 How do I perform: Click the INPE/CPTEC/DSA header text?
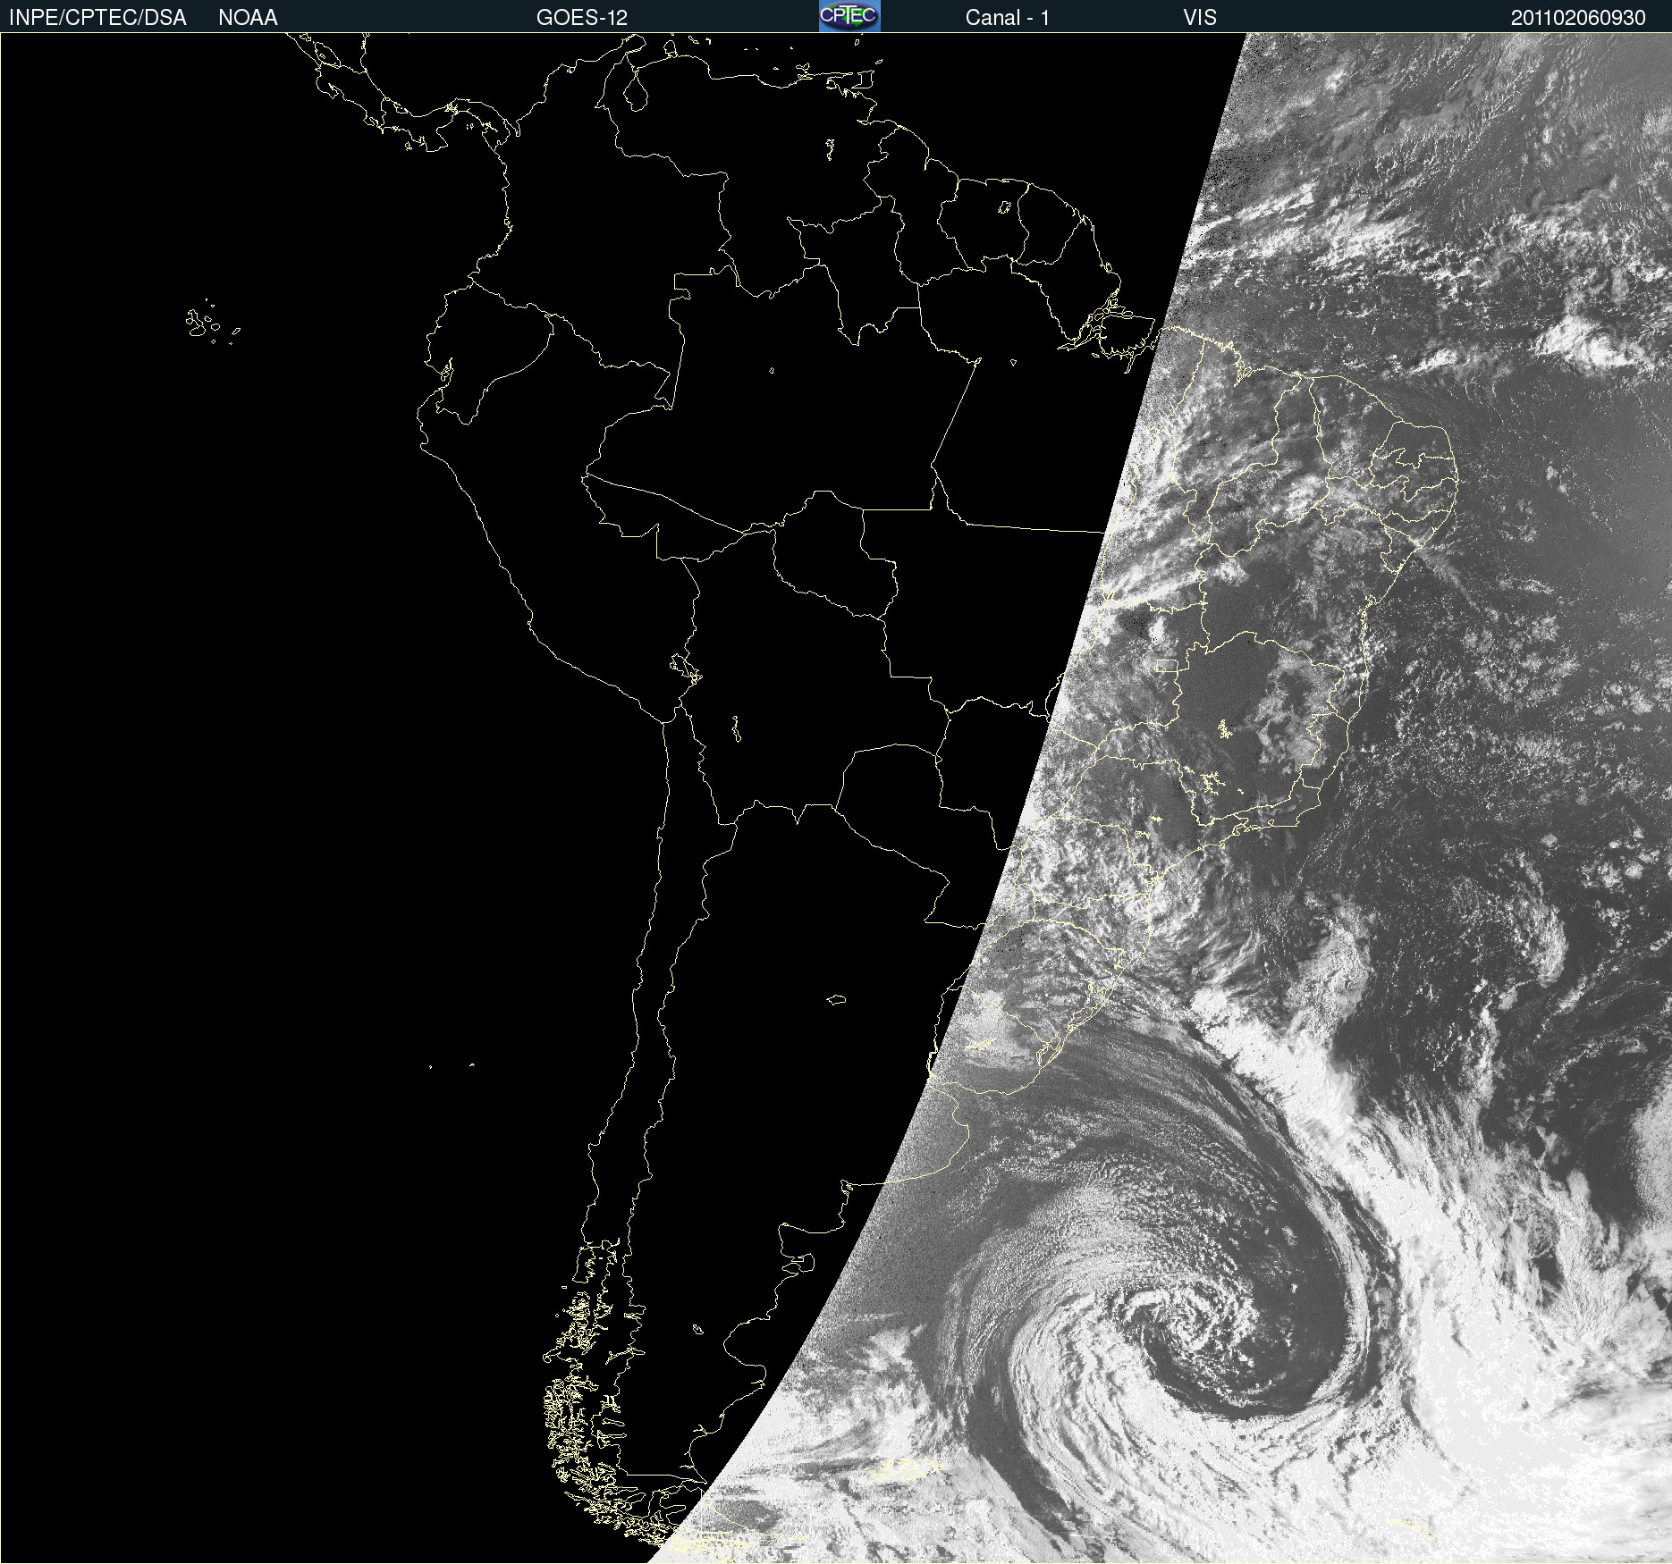click(97, 17)
